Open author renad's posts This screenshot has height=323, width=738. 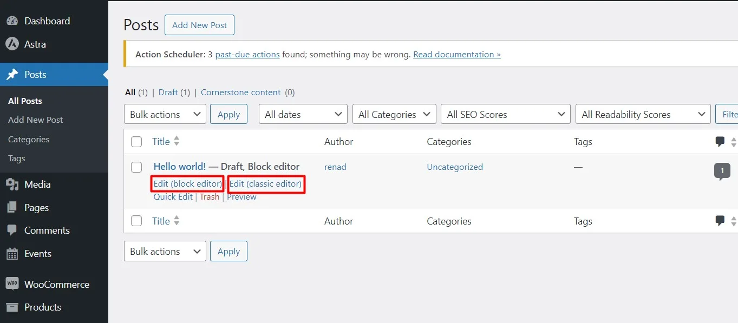[x=335, y=167]
